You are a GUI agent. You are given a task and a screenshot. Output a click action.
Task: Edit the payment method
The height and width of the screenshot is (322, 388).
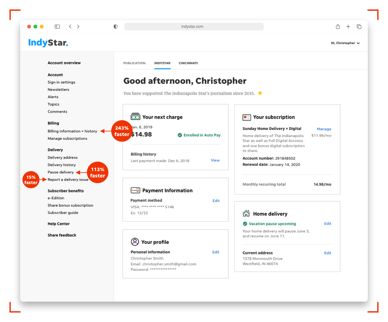[x=216, y=201]
